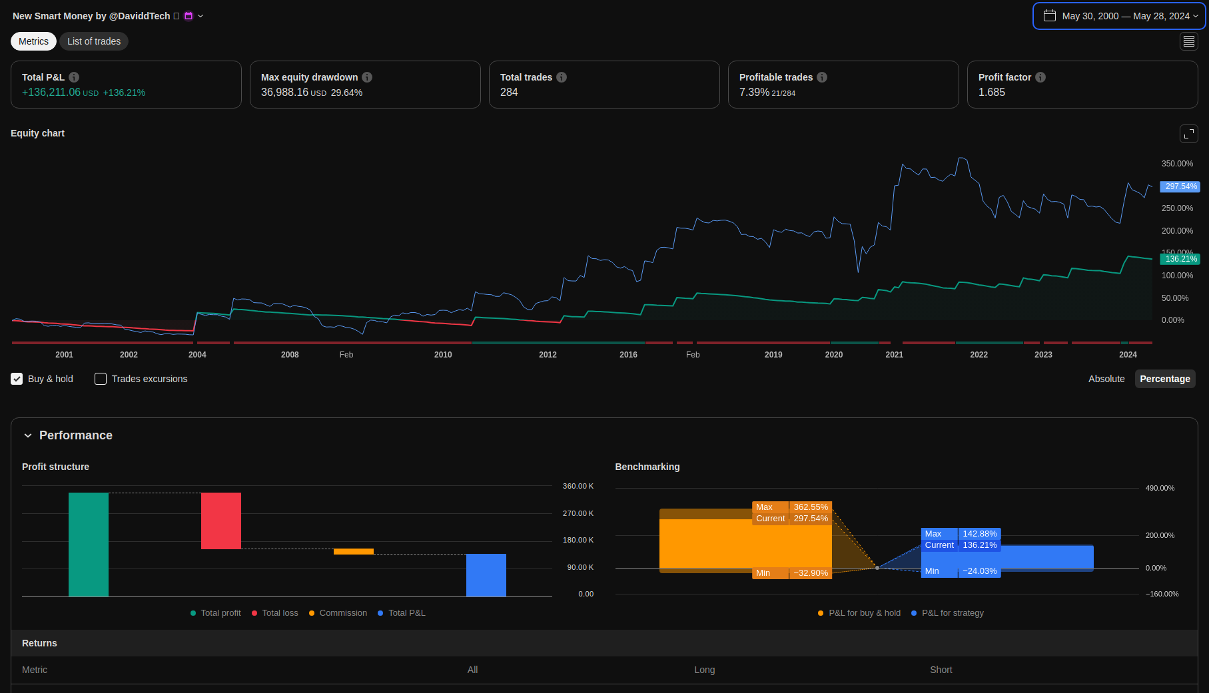Open the date range picker dropdown

tap(1119, 16)
